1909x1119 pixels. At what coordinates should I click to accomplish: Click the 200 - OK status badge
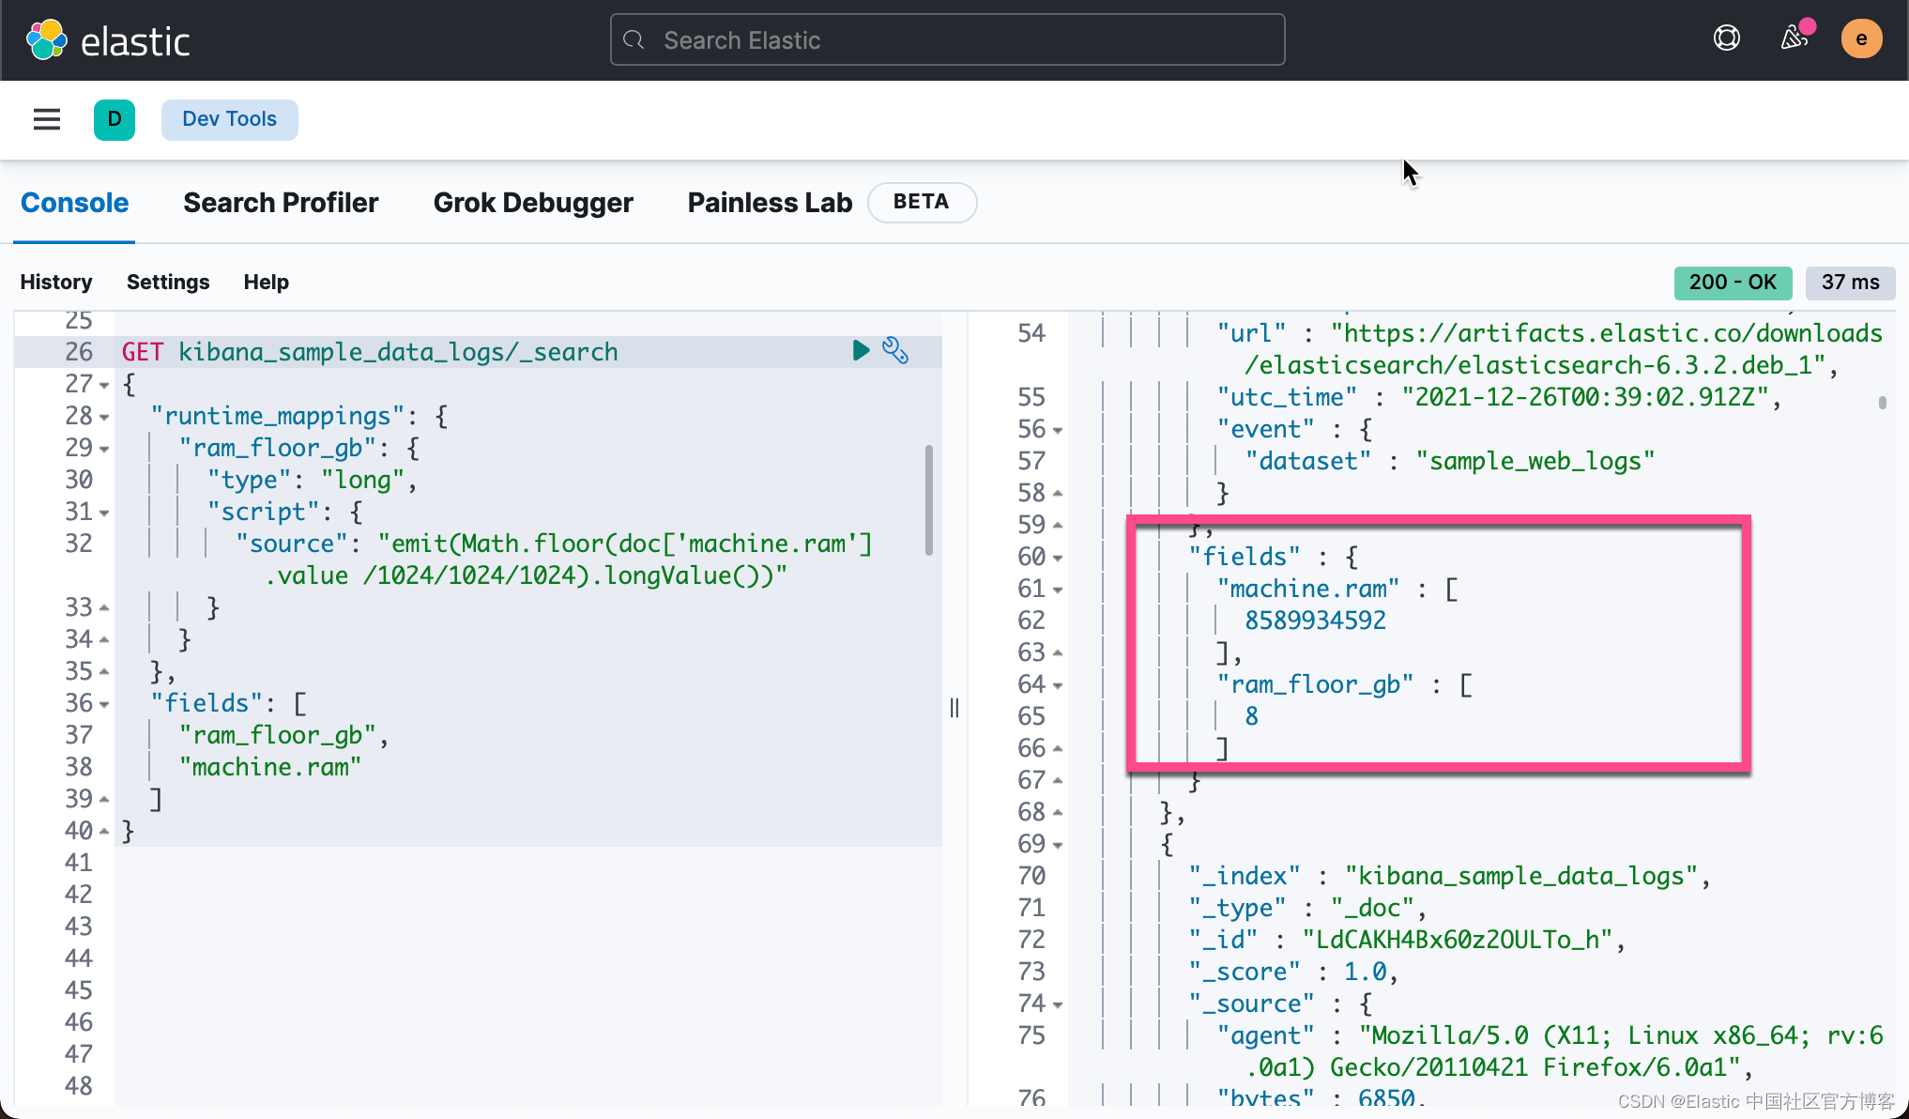click(1733, 283)
